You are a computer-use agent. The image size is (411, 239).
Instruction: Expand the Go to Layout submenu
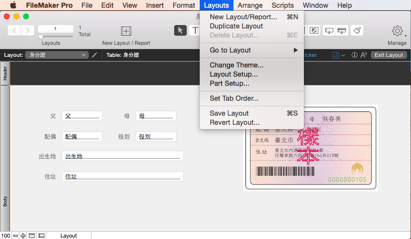click(252, 50)
